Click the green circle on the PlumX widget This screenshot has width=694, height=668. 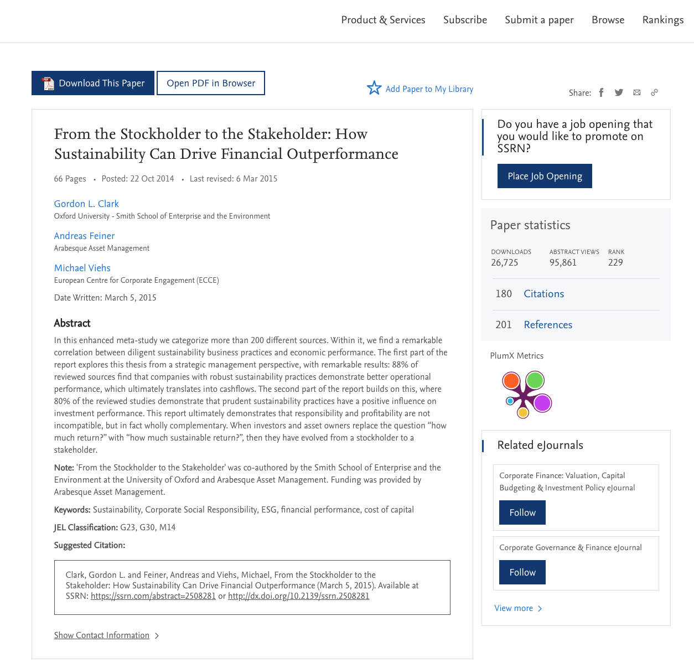pos(535,380)
